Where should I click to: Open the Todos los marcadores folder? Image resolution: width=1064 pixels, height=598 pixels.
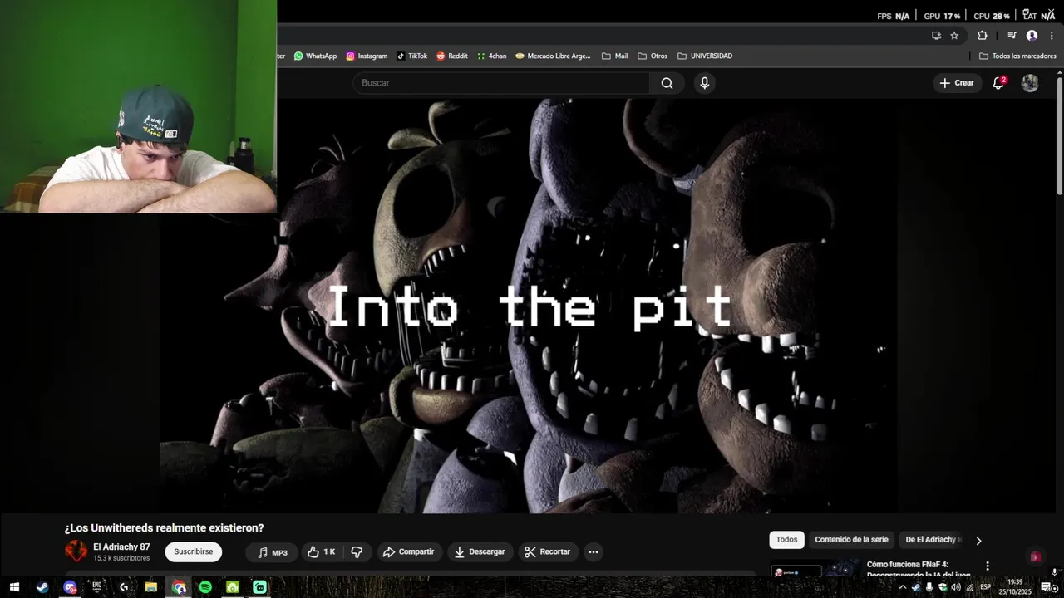(x=1017, y=56)
